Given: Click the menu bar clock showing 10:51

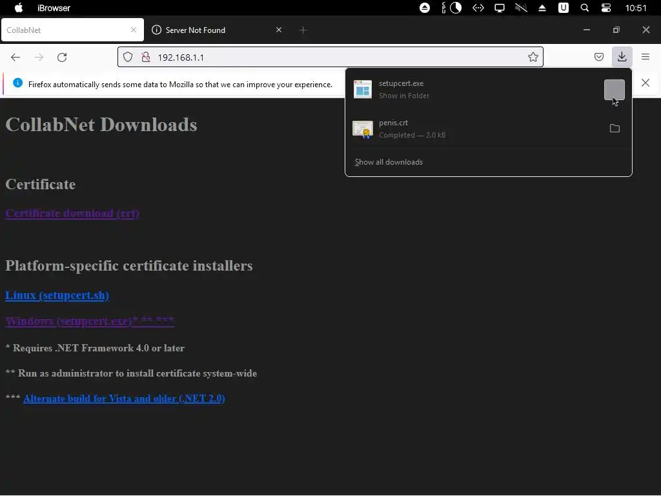Looking at the screenshot, I should click(636, 8).
